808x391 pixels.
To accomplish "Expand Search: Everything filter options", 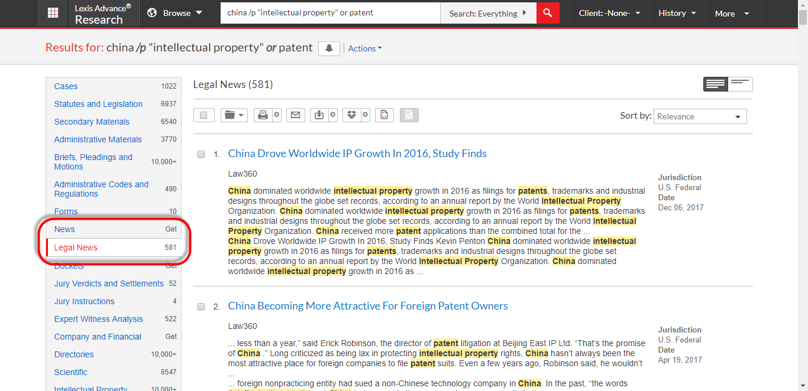I will (x=488, y=13).
